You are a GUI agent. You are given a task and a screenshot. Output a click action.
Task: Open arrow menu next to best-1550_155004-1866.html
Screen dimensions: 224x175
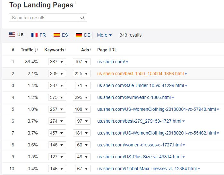186,74
